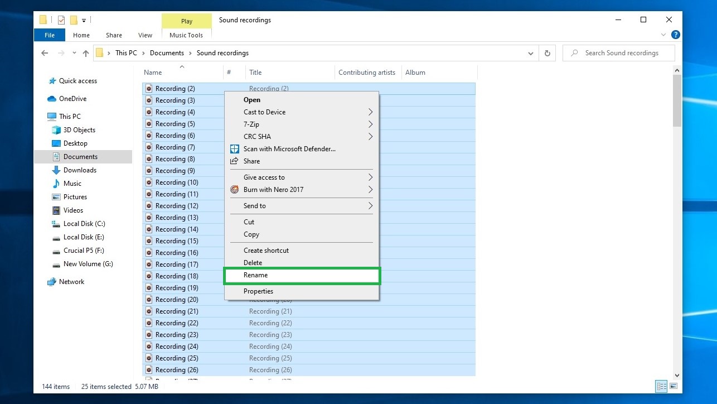
Task: Choose Rename from the context menu
Action: pos(302,275)
